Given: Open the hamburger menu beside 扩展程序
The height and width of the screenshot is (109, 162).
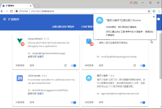Looking at the screenshot, I should (x=5, y=19).
